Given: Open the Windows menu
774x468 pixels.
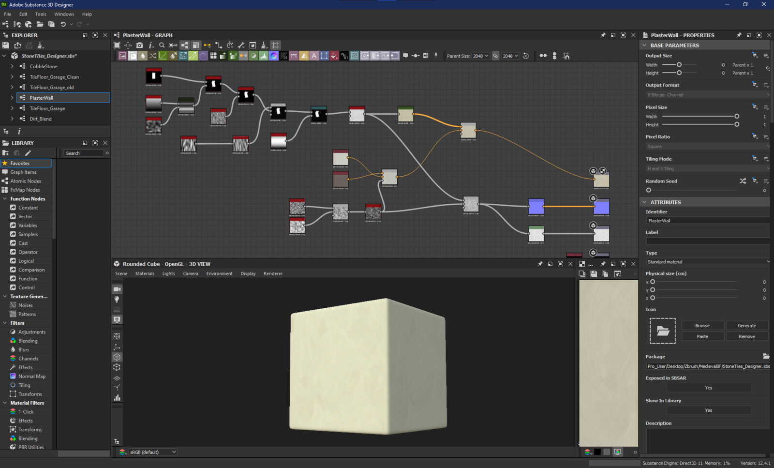Looking at the screenshot, I should (64, 14).
